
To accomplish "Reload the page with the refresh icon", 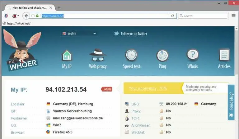I will pyautogui.click(x=172, y=16).
